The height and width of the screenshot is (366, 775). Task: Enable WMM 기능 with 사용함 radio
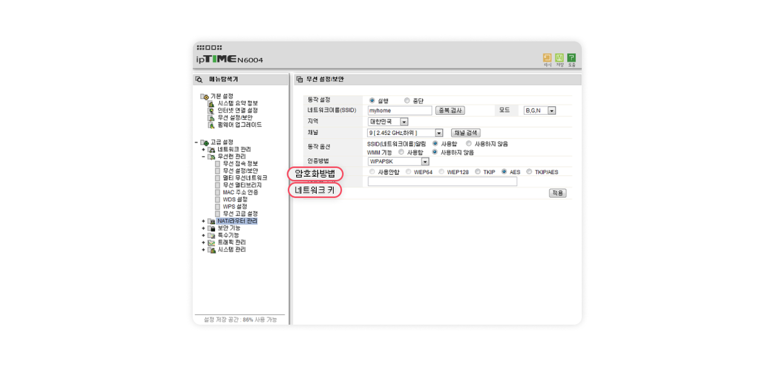(401, 152)
